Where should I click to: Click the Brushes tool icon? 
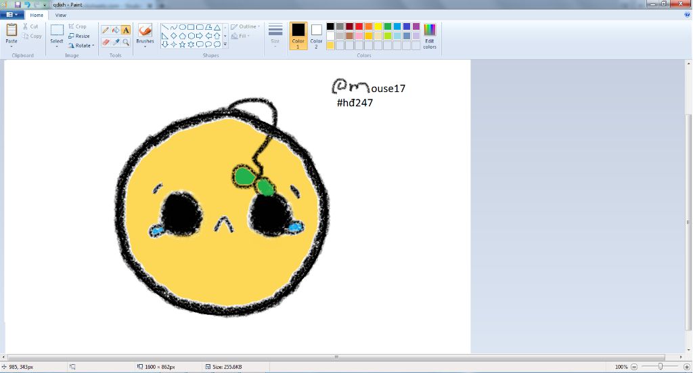pos(145,30)
